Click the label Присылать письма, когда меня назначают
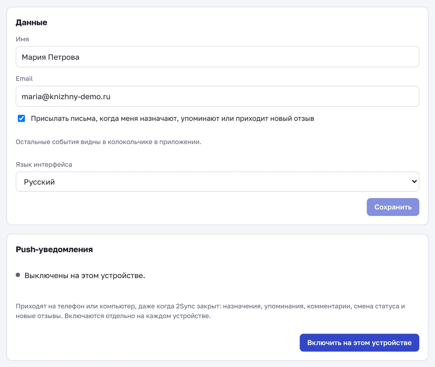 (172, 118)
